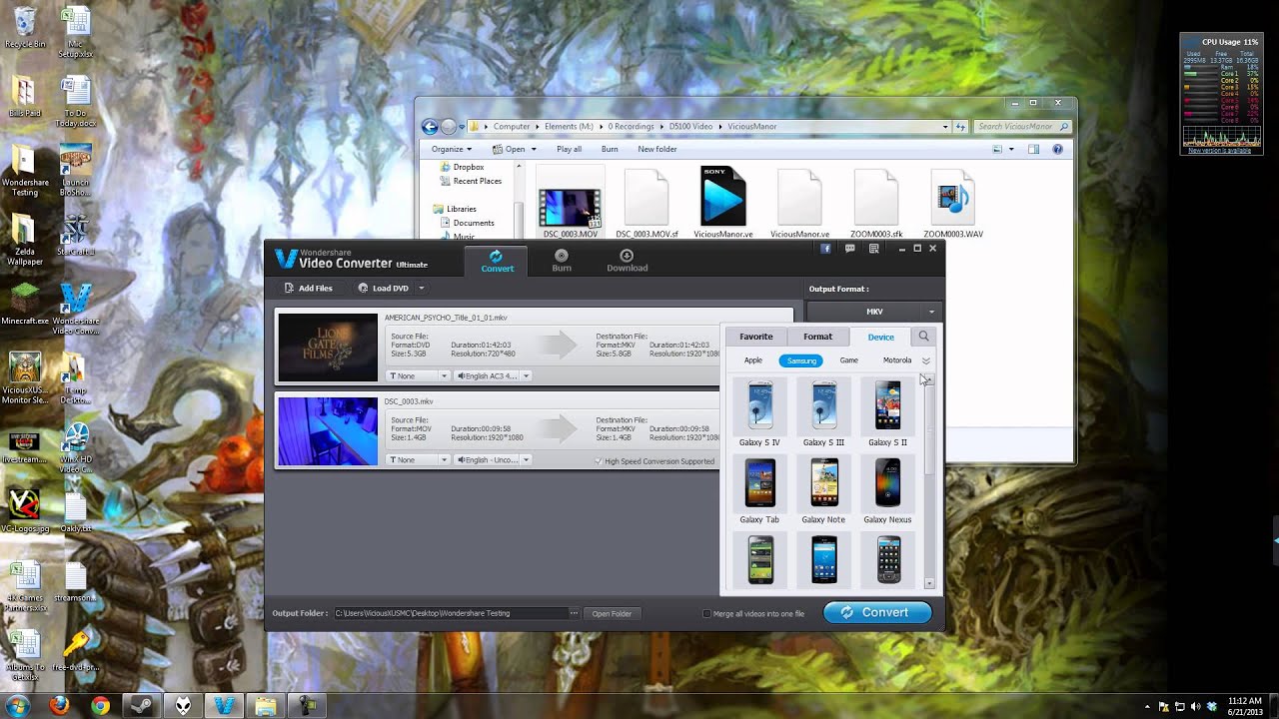Choose the Galaxy S II device preset

(x=887, y=412)
